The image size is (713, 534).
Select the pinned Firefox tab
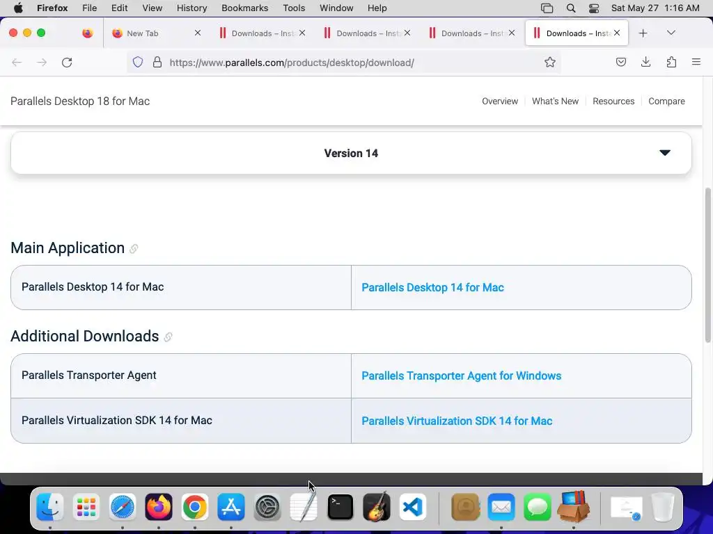(x=87, y=33)
